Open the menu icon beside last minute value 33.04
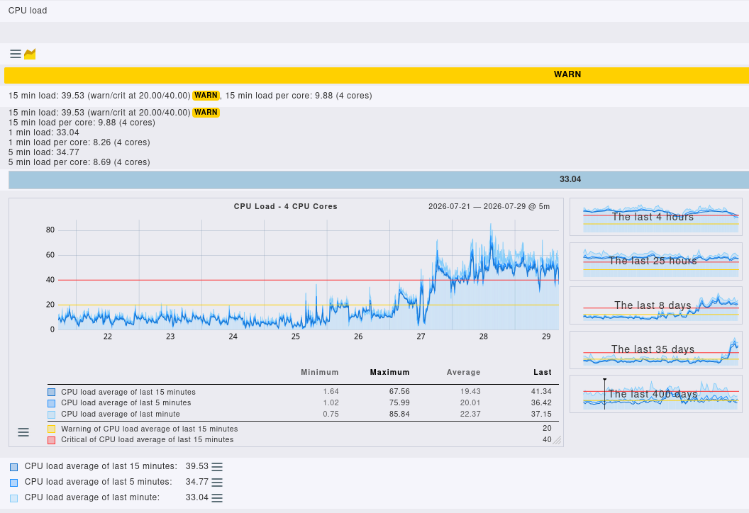This screenshot has width=749, height=513. tap(217, 497)
